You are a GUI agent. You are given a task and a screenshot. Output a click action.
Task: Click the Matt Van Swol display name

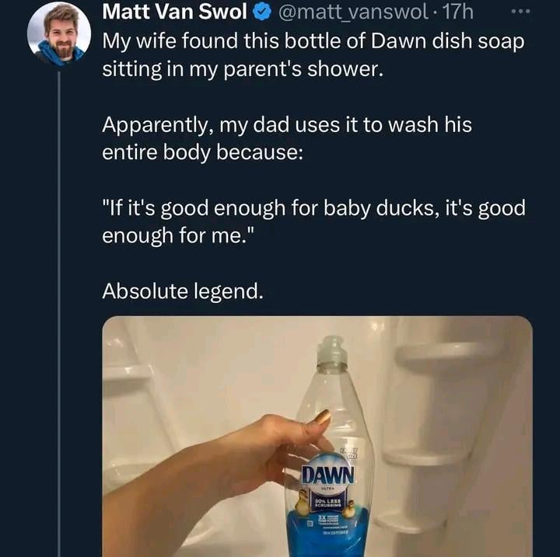[x=175, y=12]
